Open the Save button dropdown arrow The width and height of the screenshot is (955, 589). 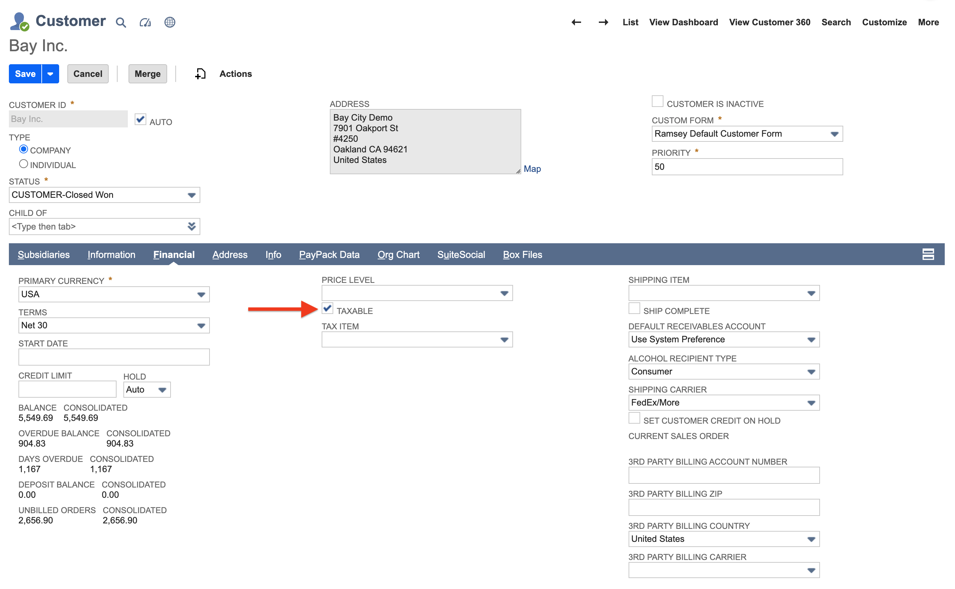(50, 74)
